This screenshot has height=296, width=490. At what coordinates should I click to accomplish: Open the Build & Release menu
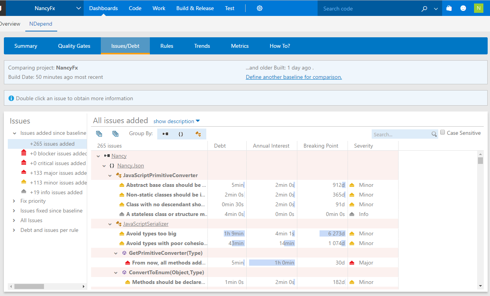pyautogui.click(x=195, y=8)
